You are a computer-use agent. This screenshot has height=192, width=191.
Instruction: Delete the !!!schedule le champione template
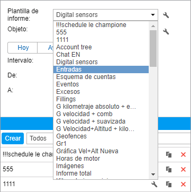[x=184, y=155]
